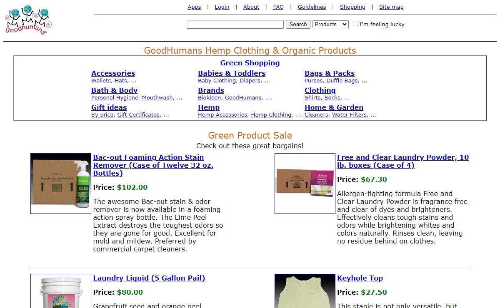Open the Apps menu link
This screenshot has height=308, width=500.
pyautogui.click(x=194, y=7)
